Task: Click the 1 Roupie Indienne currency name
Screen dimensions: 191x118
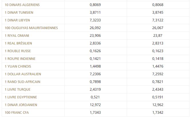Action: [x=20, y=59]
